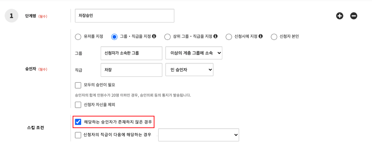Click the 직급 field showing 차장

click(x=131, y=70)
